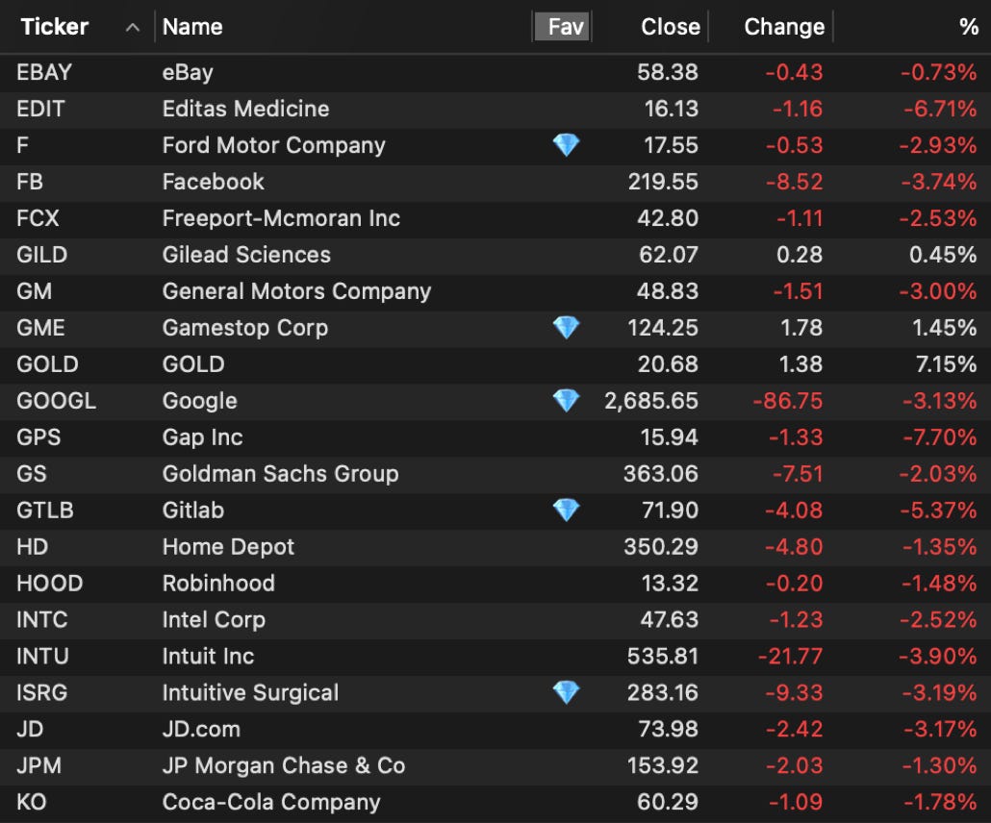The image size is (991, 823).
Task: Sort by the % column header
Action: click(968, 27)
